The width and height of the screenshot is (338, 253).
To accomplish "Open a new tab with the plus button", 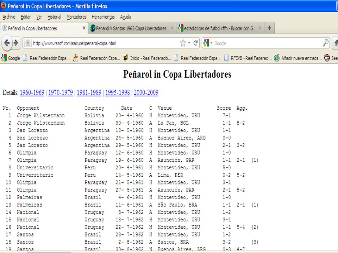I will [269, 28].
